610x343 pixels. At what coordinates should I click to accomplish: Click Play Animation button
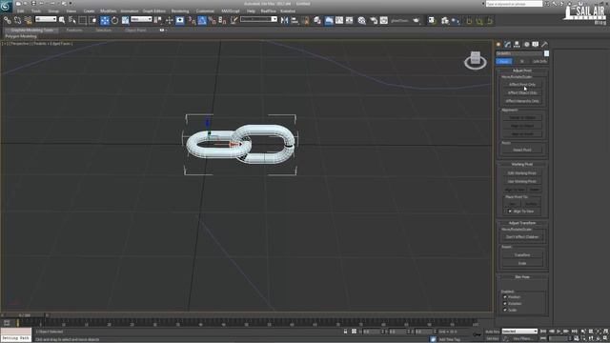[559, 332]
